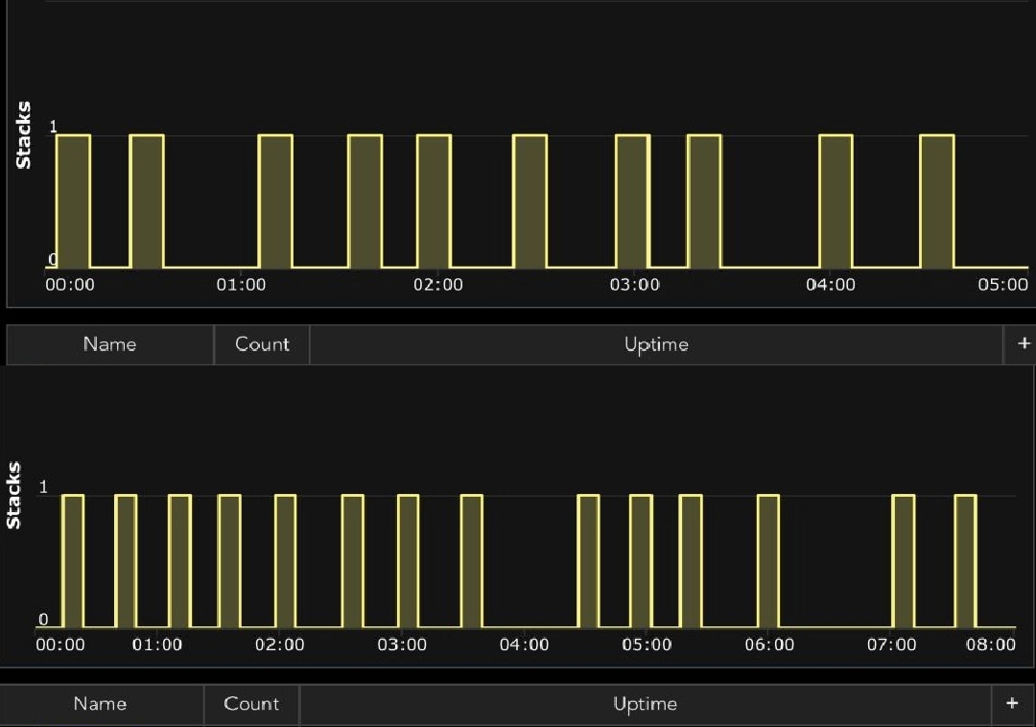Select the last bar before 08:00 in lower chart

[x=965, y=561]
